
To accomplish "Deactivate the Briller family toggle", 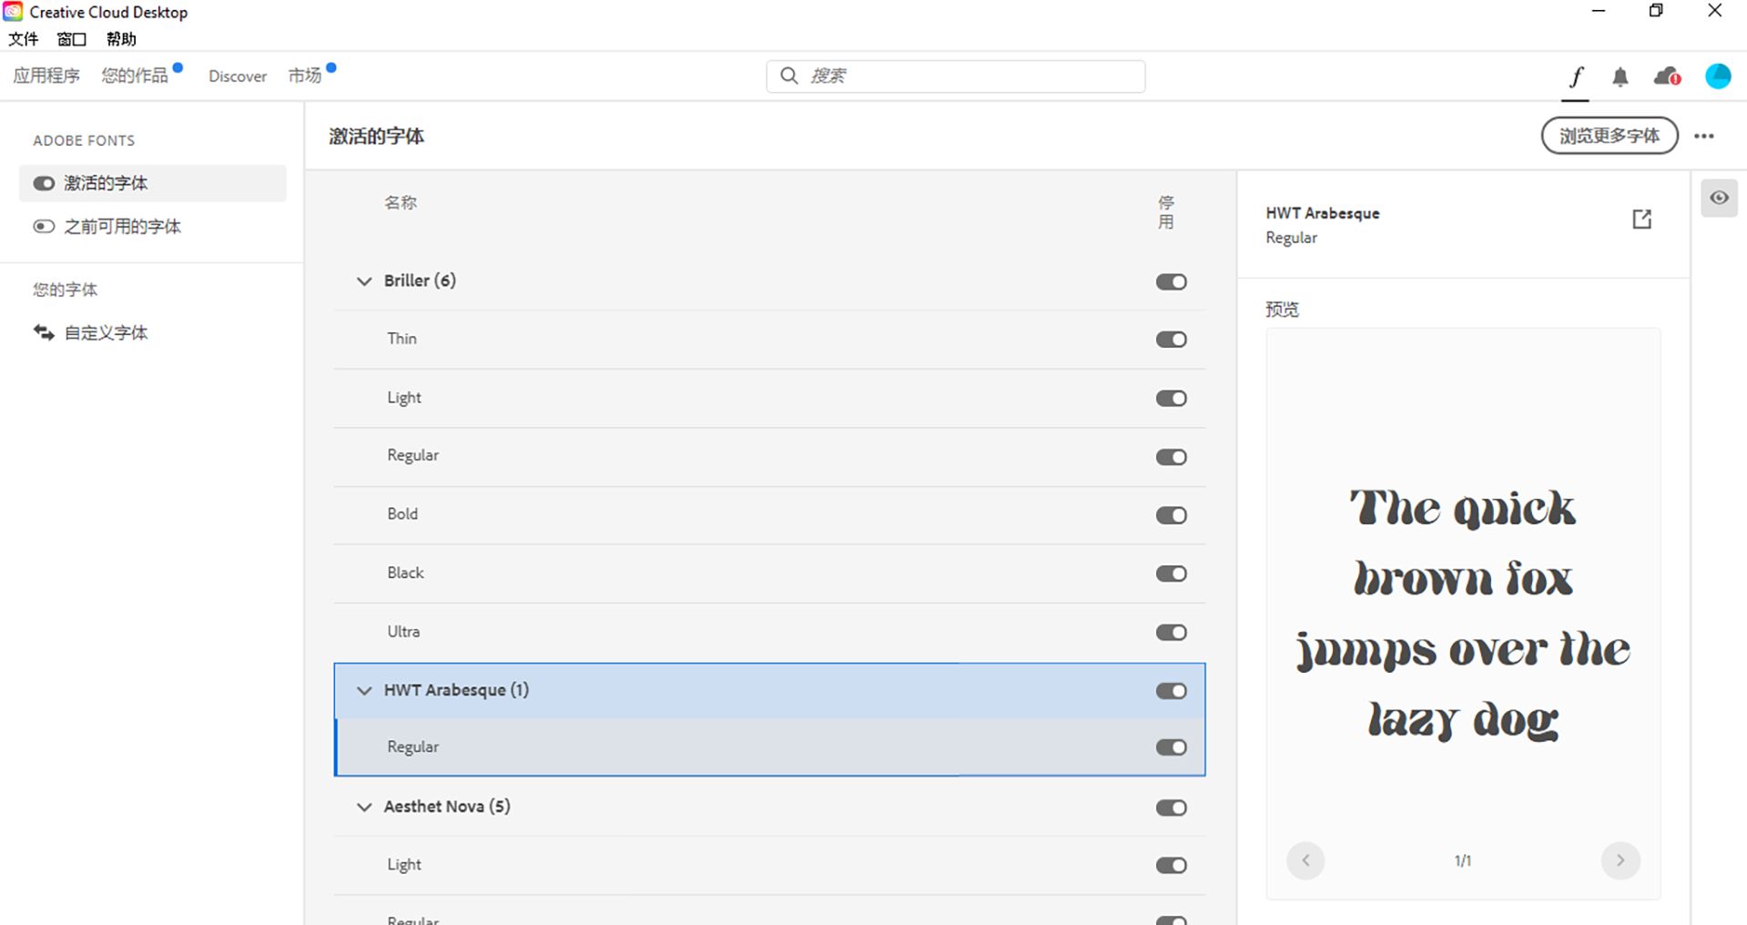I will click(x=1172, y=281).
